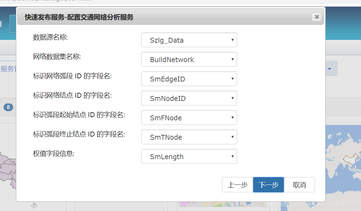Open the 网络数据集名称 dropdown showing BuildNetwork
The image size is (361, 211).
(189, 59)
